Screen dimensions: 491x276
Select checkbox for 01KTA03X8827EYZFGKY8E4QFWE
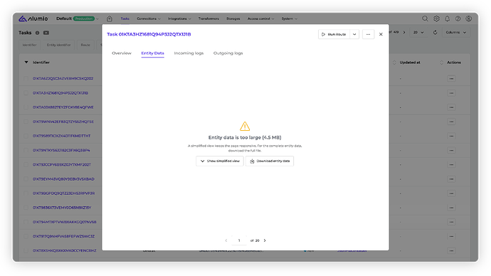26,107
